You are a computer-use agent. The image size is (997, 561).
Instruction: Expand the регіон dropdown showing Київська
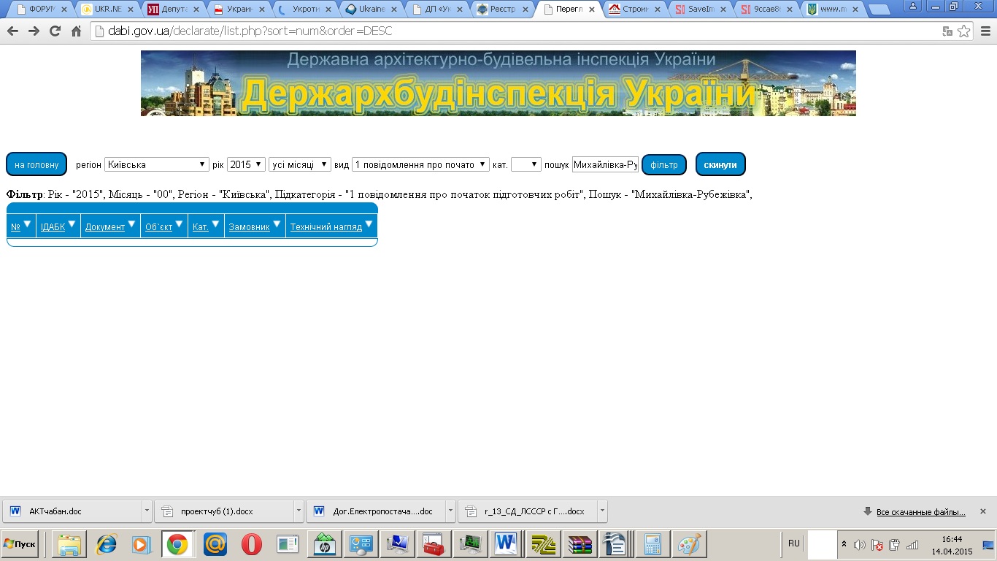[x=157, y=164]
